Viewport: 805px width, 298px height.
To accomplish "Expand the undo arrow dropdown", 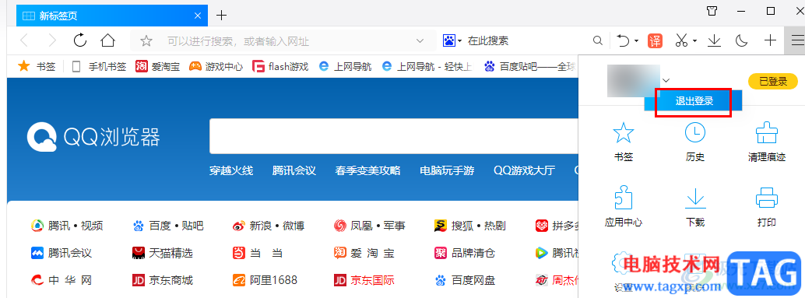I will point(637,41).
